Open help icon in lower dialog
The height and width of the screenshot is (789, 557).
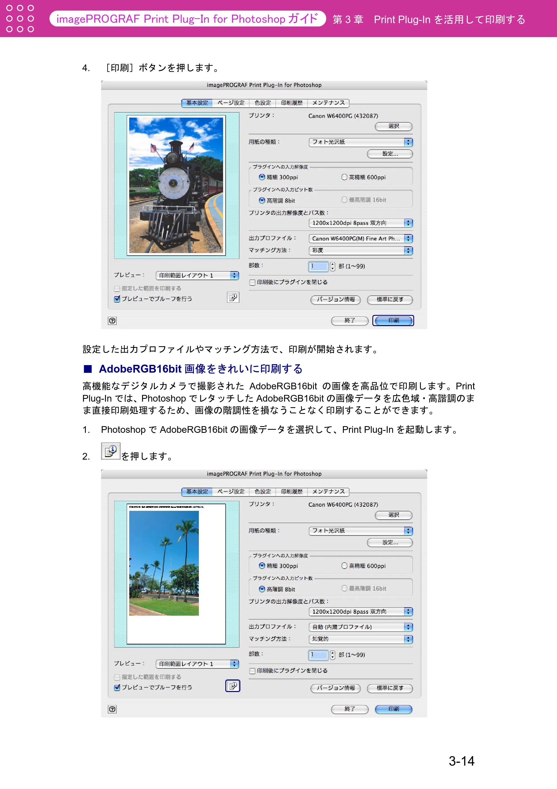[112, 709]
